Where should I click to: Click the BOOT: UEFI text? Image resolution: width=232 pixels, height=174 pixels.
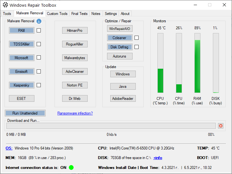[x=208, y=158]
